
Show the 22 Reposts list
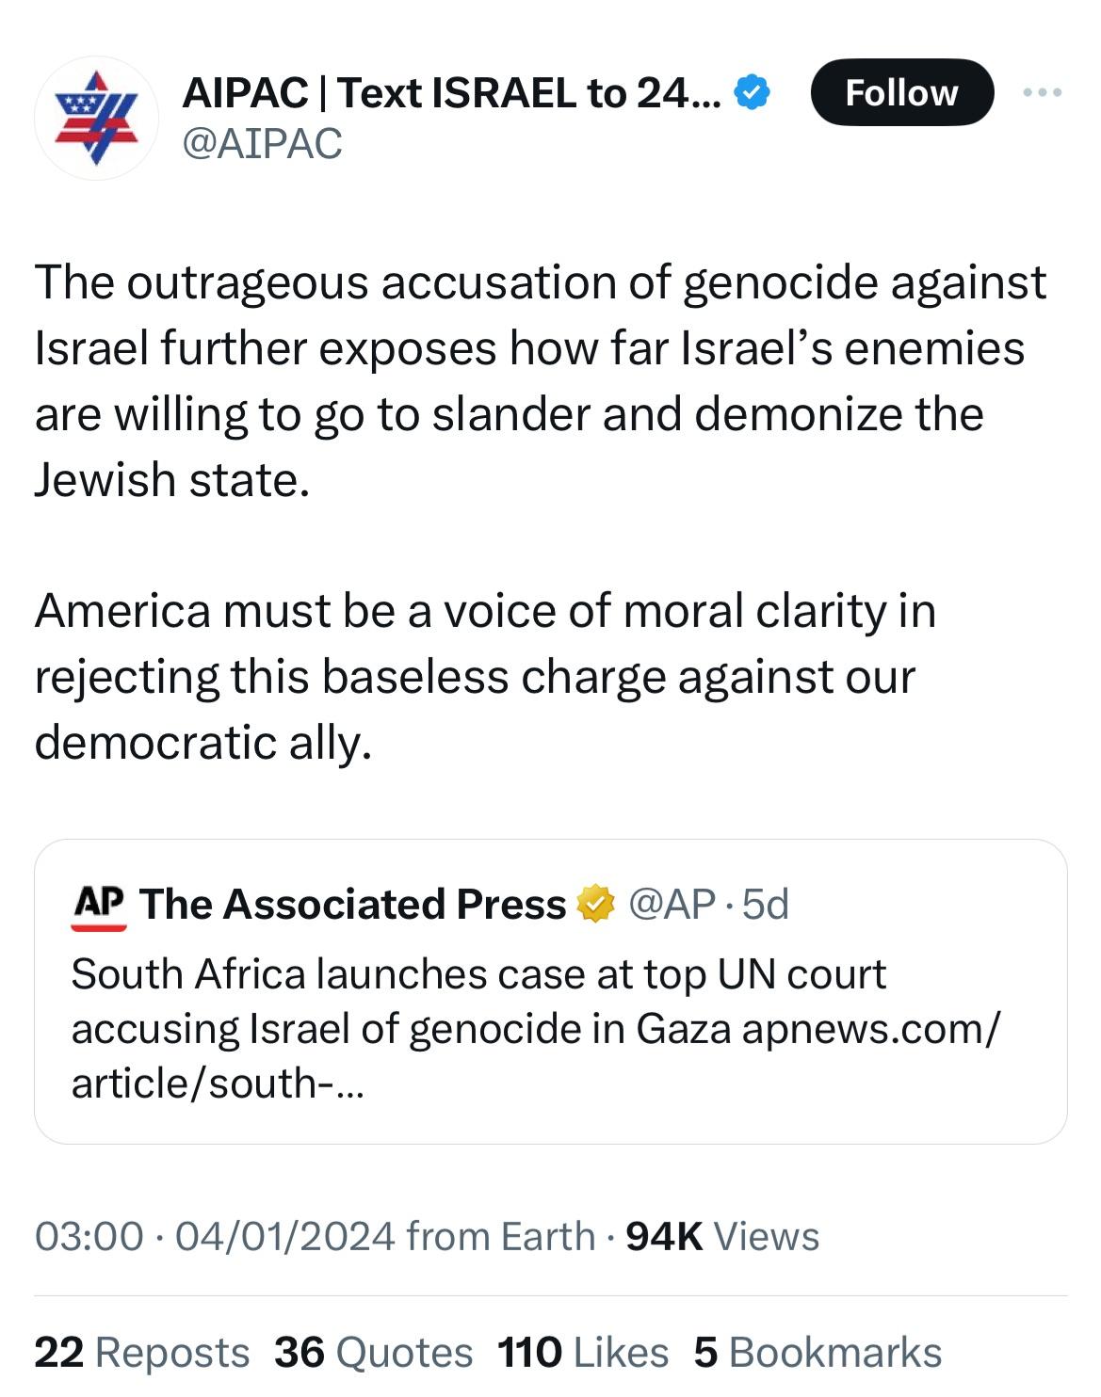coord(141,1353)
